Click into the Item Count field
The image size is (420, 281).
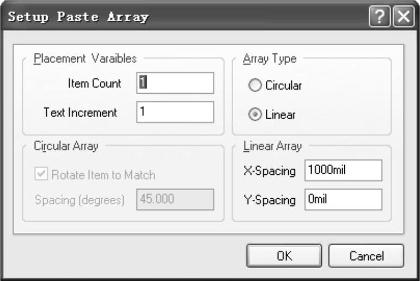175,83
